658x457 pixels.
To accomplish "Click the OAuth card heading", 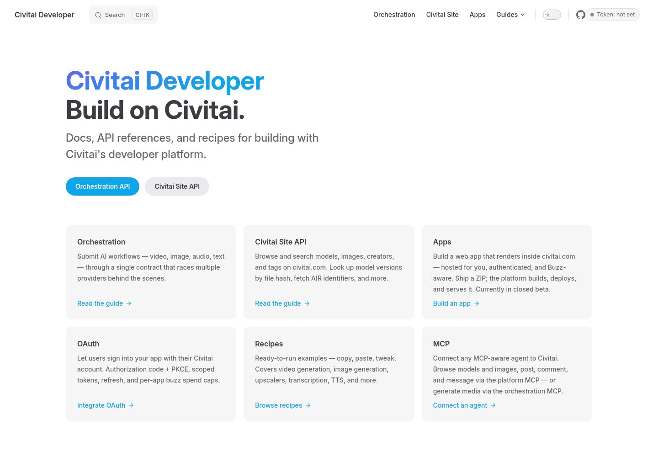I will point(88,344).
